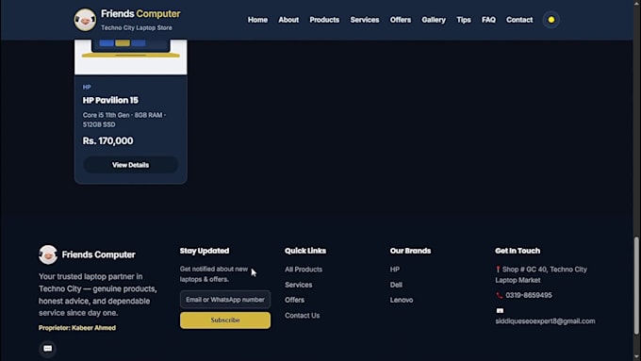641x361 pixels.
Task: Select the Dell brand link
Action: 396,285
